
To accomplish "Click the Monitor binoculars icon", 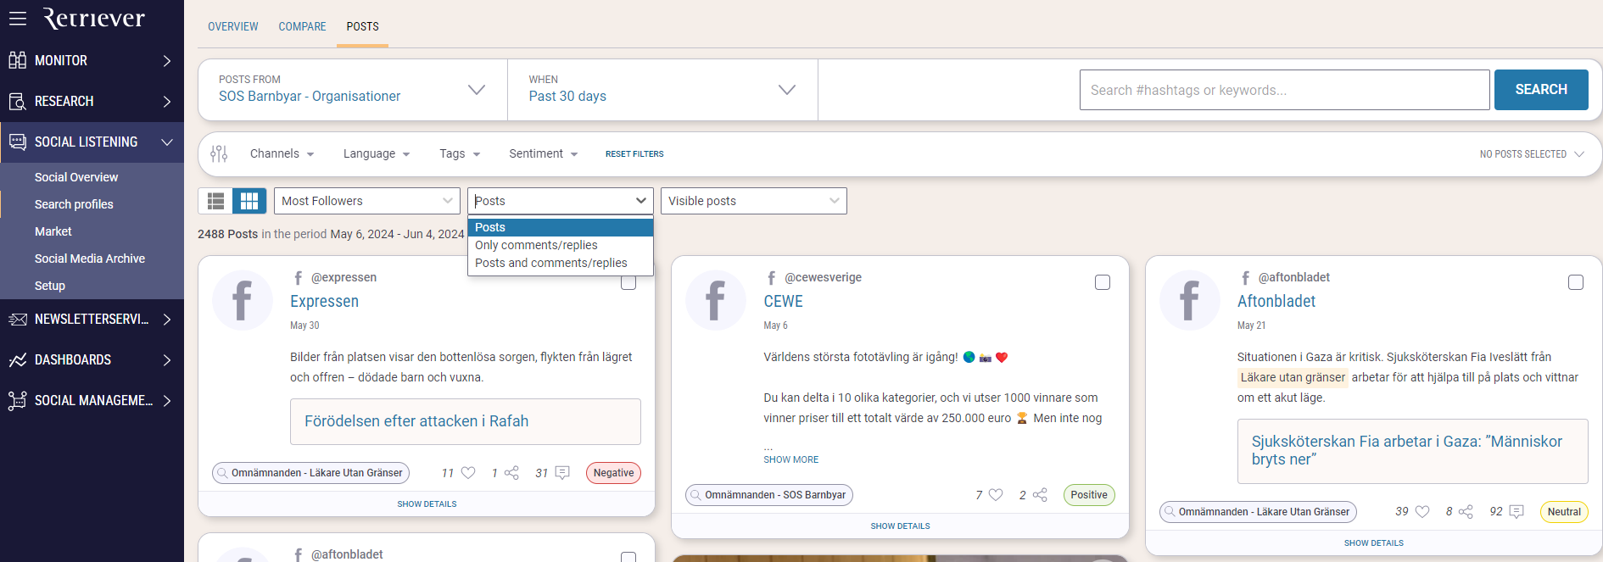I will [x=17, y=60].
